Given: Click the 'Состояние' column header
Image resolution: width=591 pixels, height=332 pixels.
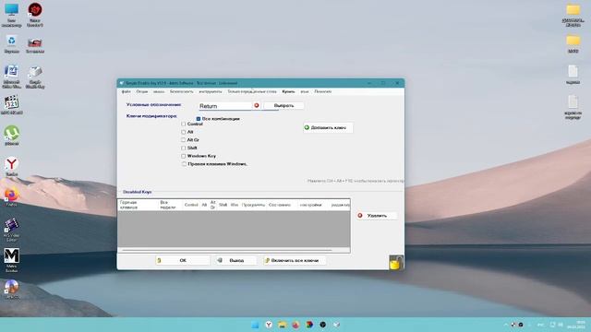Looking at the screenshot, I should tap(280, 205).
